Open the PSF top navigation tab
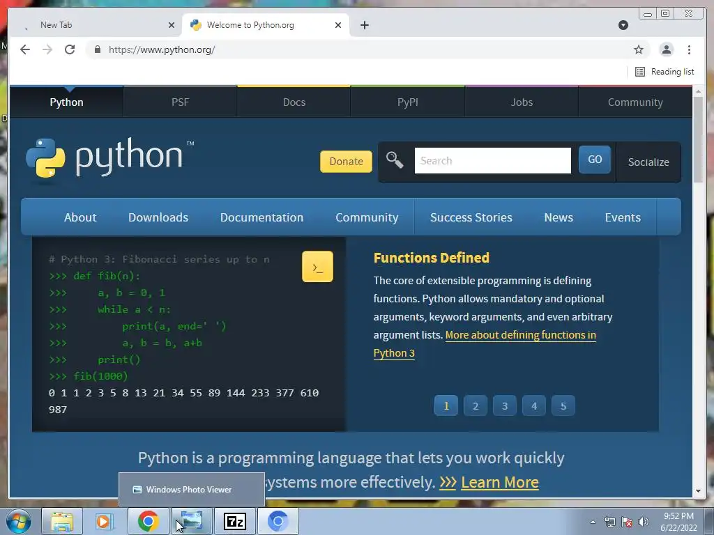 click(x=180, y=102)
